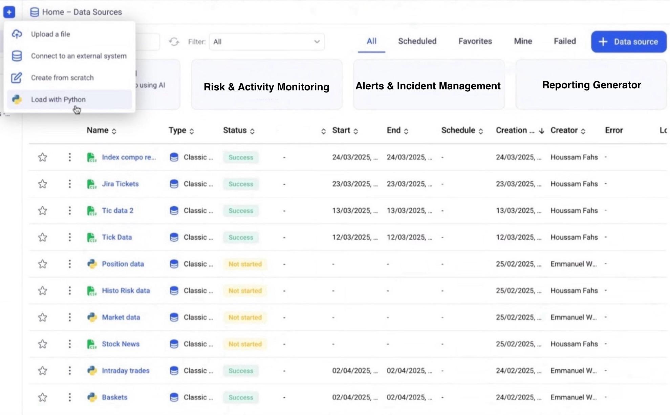670x415 pixels.
Task: Choose Connect to an external system
Action: click(x=69, y=56)
